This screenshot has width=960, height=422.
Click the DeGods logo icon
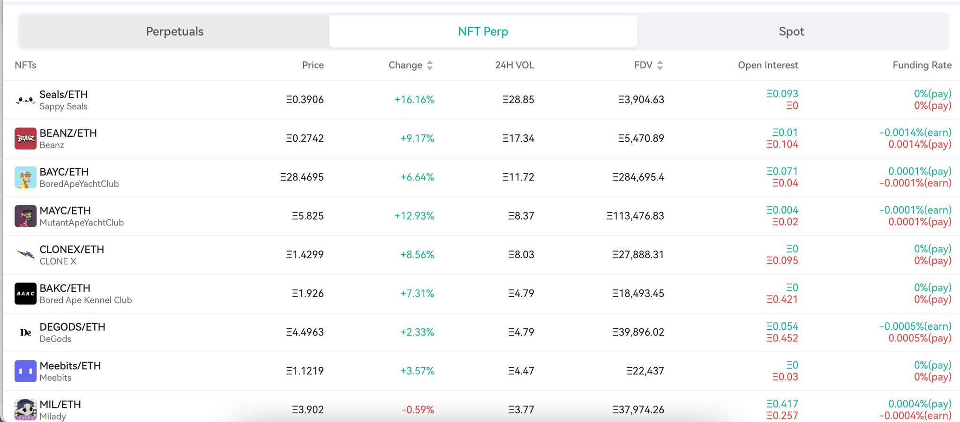point(25,333)
